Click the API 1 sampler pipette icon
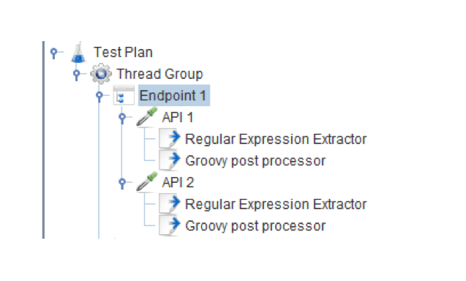466x281 pixels. click(146, 116)
